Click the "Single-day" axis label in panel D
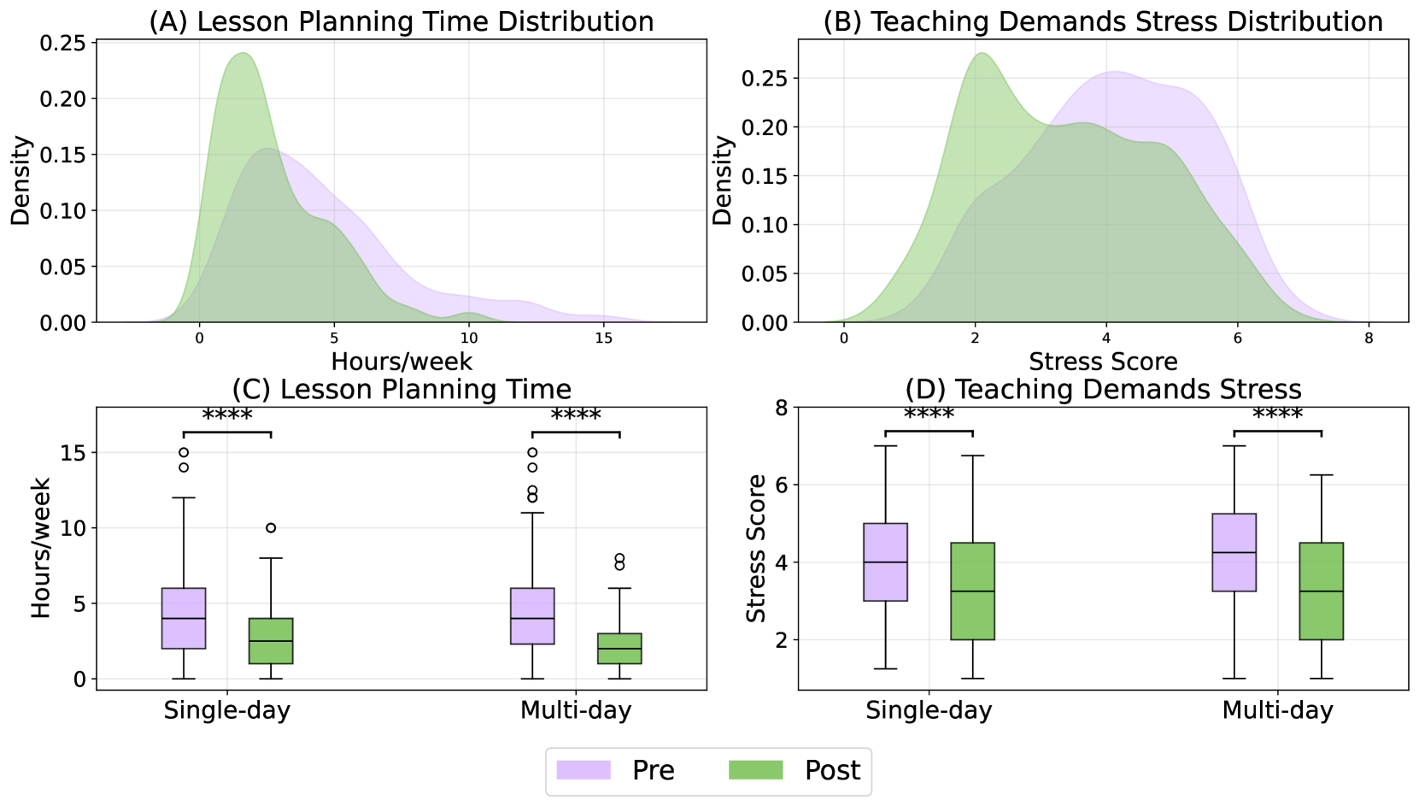The width and height of the screenshot is (1419, 806). [929, 710]
